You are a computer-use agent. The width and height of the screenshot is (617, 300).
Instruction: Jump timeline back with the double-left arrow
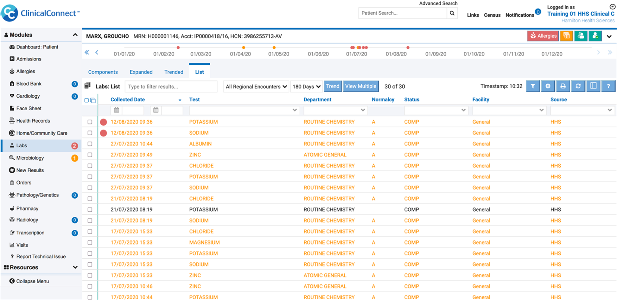click(x=87, y=53)
